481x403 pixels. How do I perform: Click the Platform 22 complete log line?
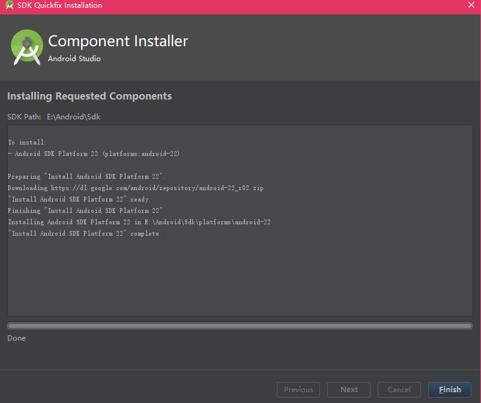point(84,233)
